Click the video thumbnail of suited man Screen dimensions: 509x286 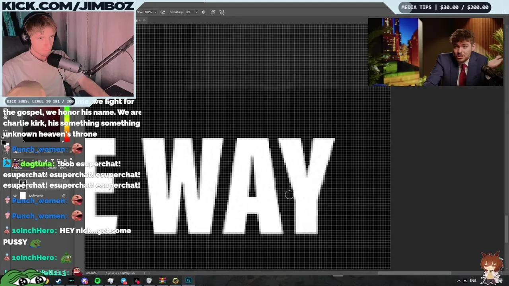(435, 52)
